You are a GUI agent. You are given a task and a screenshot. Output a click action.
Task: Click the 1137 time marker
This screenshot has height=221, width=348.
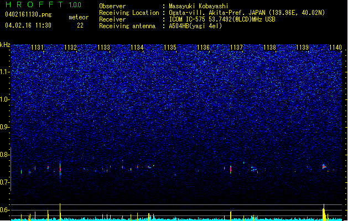pos(237,48)
